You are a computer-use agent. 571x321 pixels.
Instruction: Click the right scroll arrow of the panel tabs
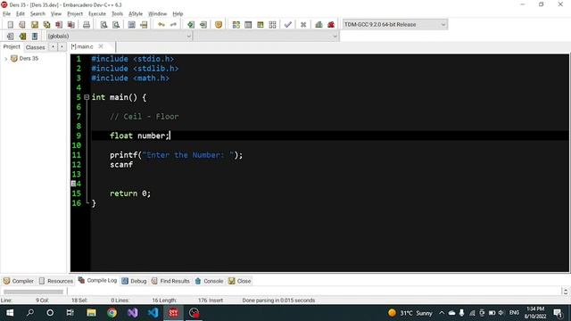pos(62,47)
